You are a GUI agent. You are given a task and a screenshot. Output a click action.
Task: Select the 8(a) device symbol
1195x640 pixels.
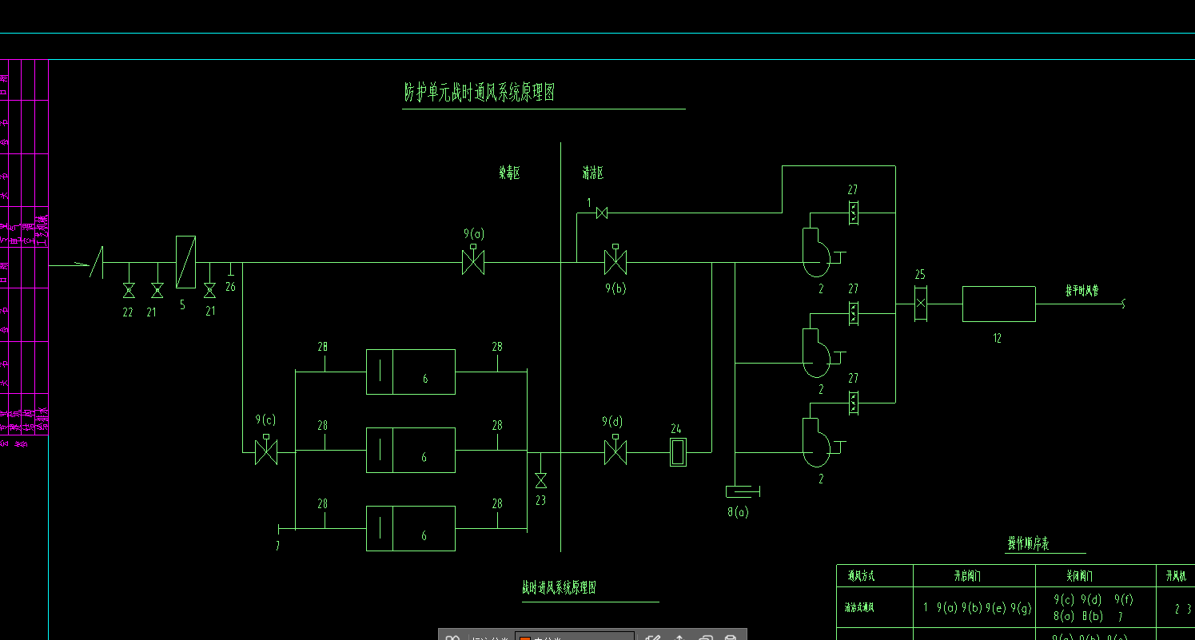point(742,491)
